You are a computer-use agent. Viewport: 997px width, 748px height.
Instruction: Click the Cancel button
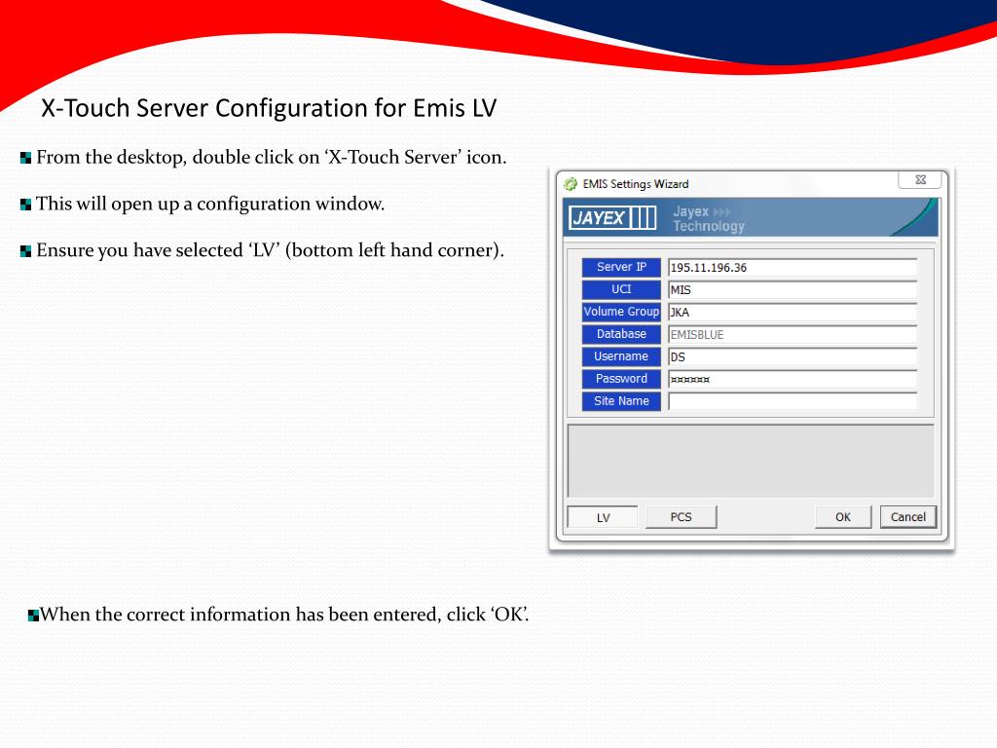[x=908, y=517]
